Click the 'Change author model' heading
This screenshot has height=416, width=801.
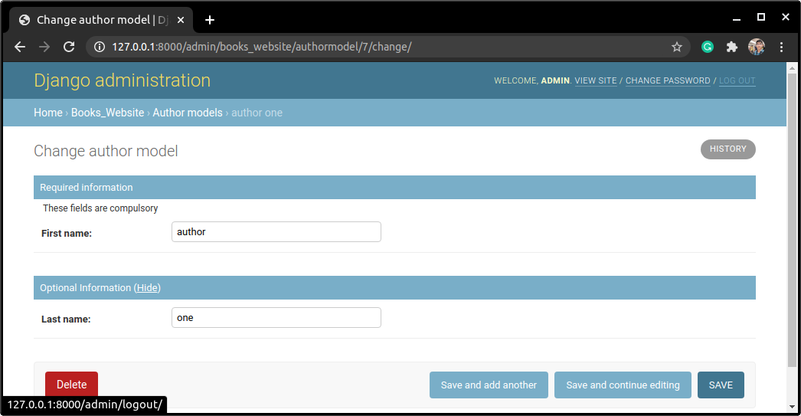coord(106,151)
